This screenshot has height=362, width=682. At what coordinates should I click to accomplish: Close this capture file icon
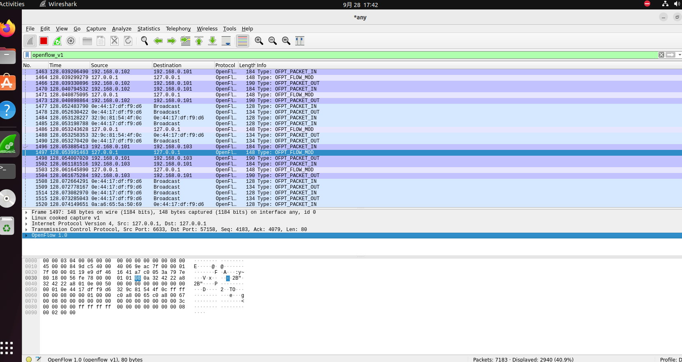(x=114, y=41)
